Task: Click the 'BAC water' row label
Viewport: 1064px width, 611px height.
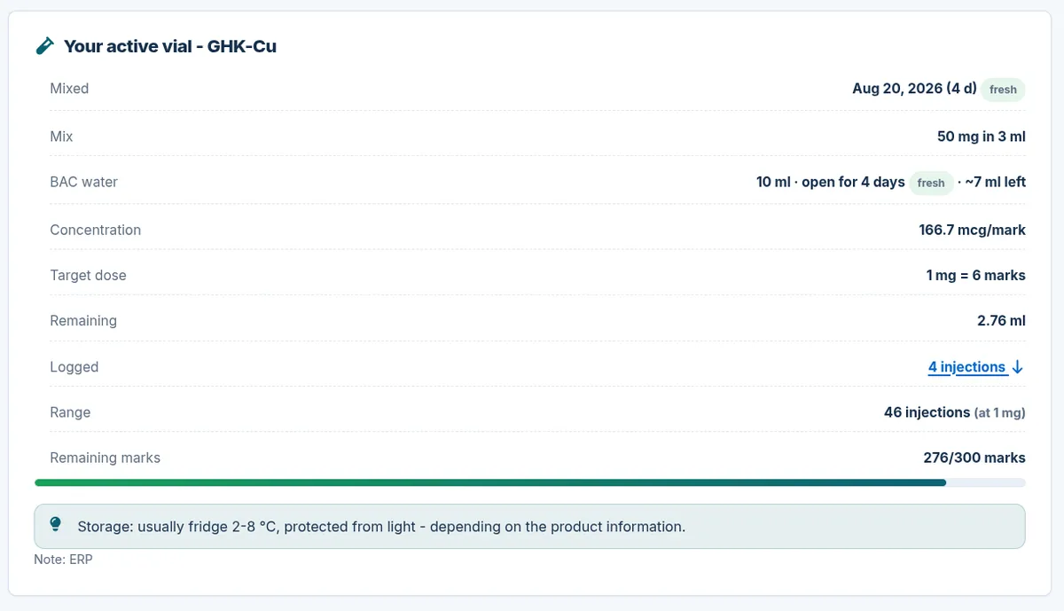Action: coord(84,182)
